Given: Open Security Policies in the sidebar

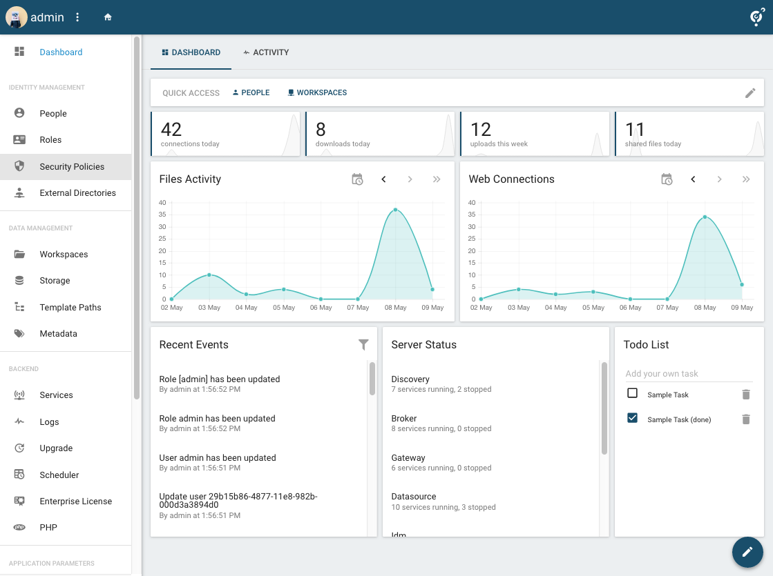Looking at the screenshot, I should (72, 167).
